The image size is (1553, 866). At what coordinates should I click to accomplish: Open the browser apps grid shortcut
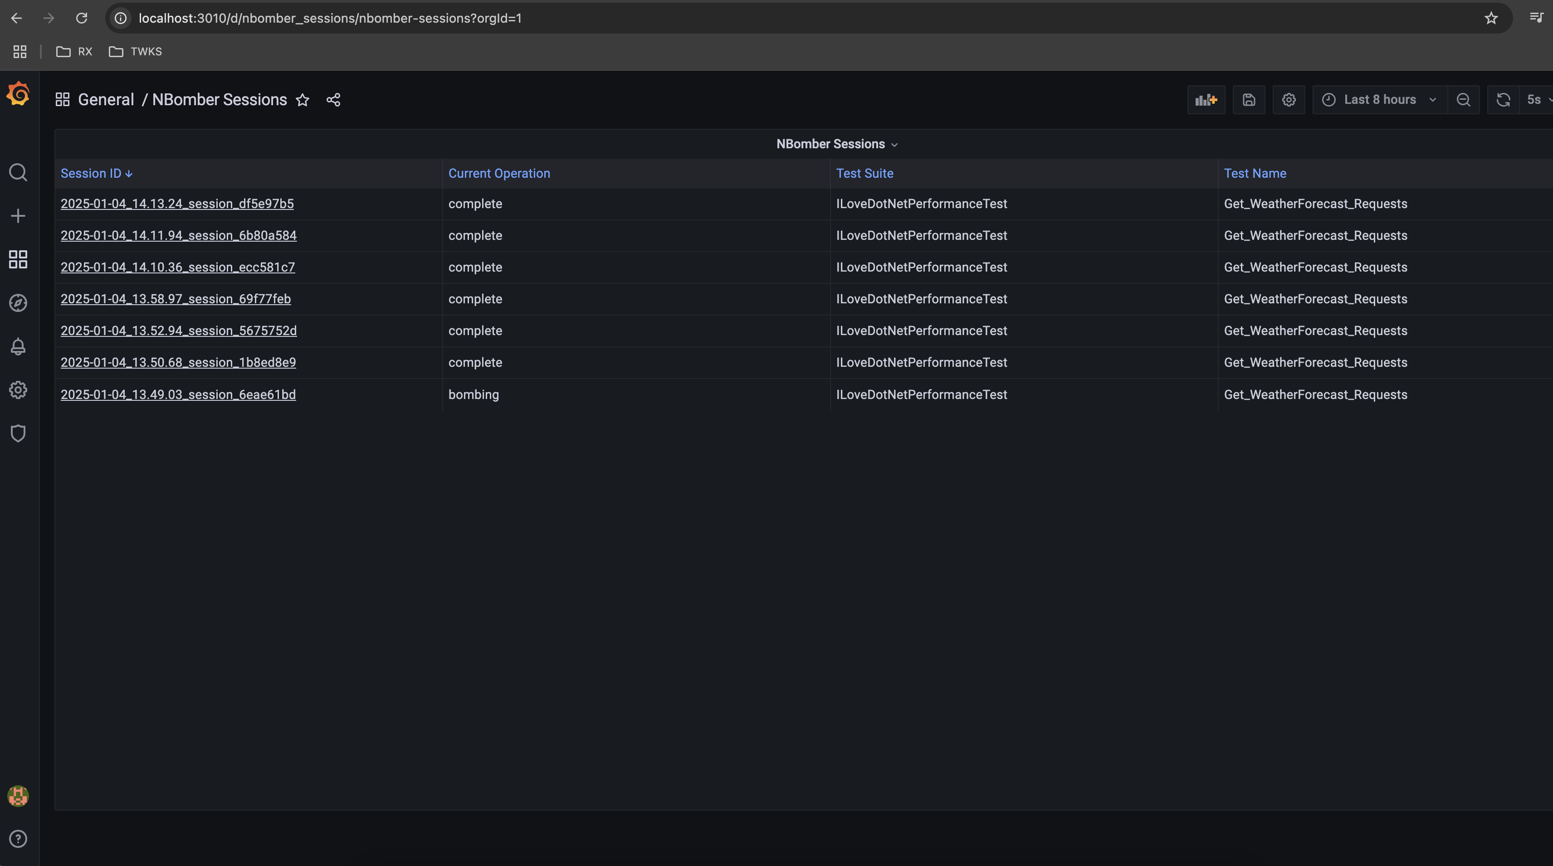[20, 52]
